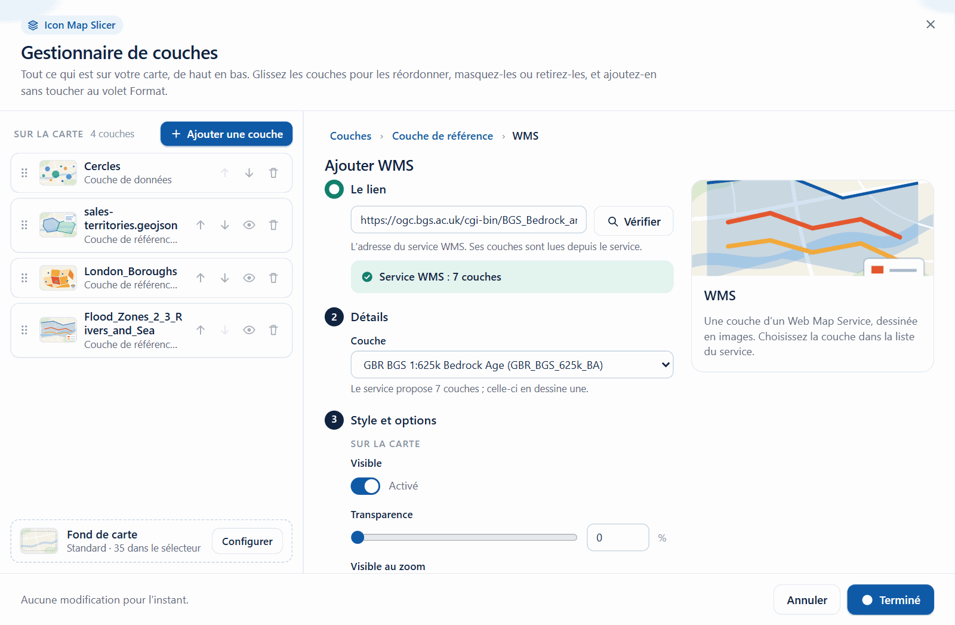Move Flood_Zones layer up
The width and height of the screenshot is (955, 625).
pos(201,330)
